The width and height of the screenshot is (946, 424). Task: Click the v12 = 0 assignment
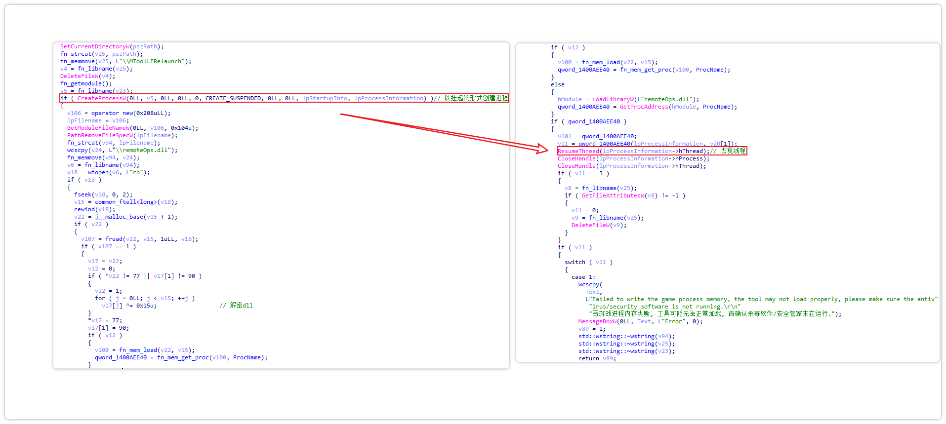[x=101, y=269]
